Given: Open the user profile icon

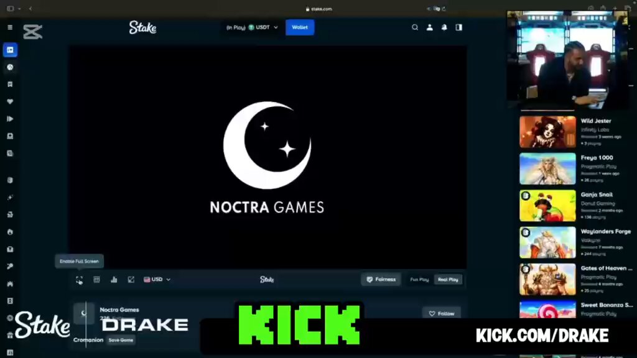Looking at the screenshot, I should point(429,27).
